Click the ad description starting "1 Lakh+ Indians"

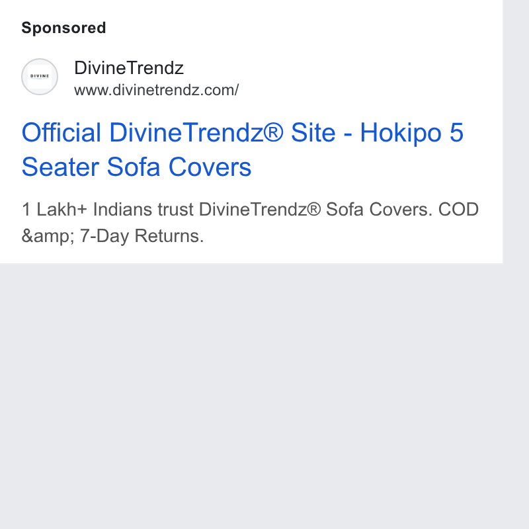tap(250, 222)
